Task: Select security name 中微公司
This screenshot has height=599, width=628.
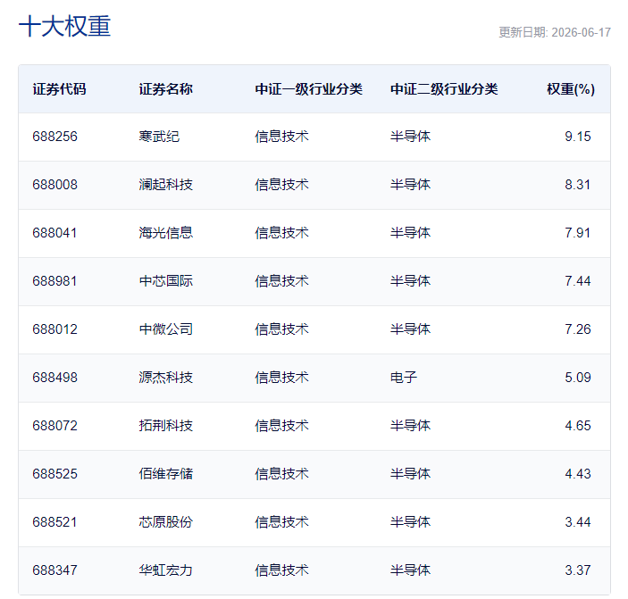Action: click(166, 329)
